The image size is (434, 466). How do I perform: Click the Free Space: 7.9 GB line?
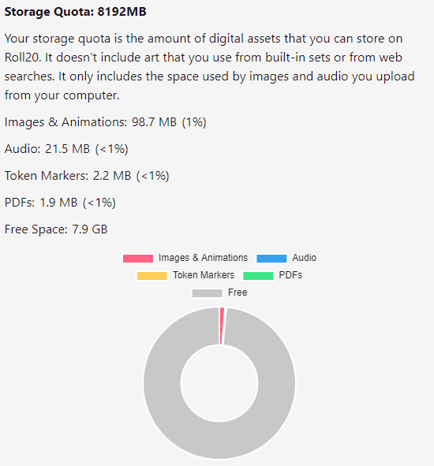pos(56,229)
